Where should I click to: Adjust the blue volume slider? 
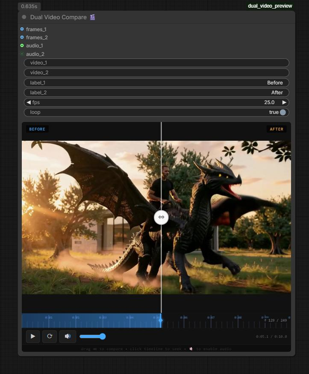coord(92,336)
